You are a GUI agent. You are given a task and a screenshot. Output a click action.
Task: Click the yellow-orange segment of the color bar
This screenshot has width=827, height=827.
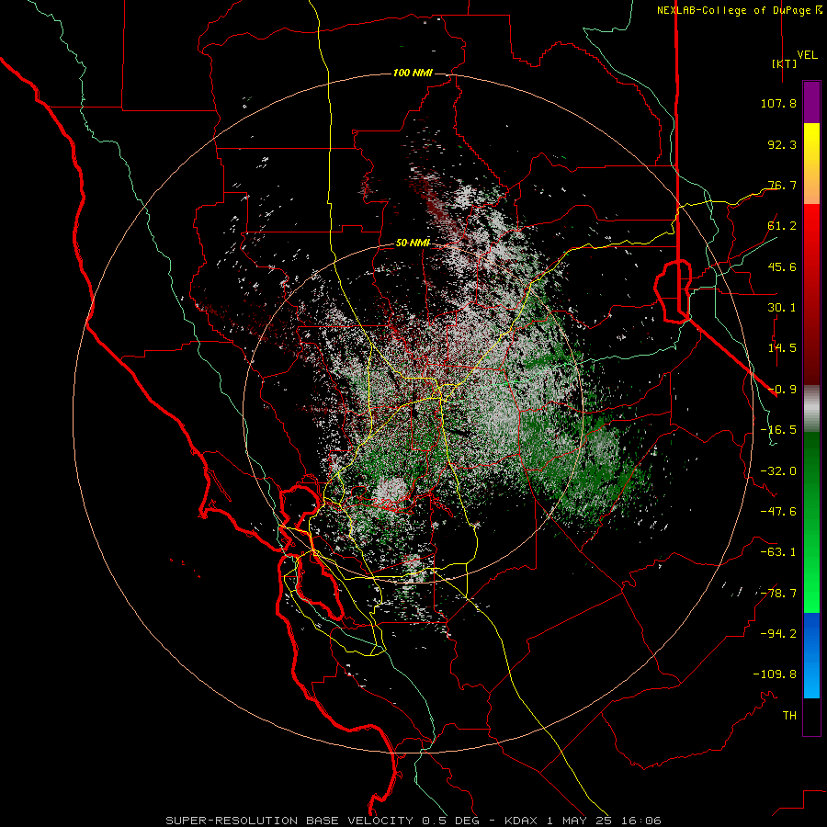pos(811,164)
